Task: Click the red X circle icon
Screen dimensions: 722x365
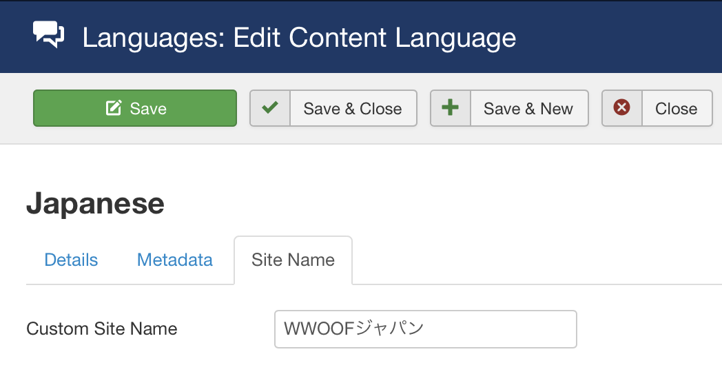Action: click(621, 107)
